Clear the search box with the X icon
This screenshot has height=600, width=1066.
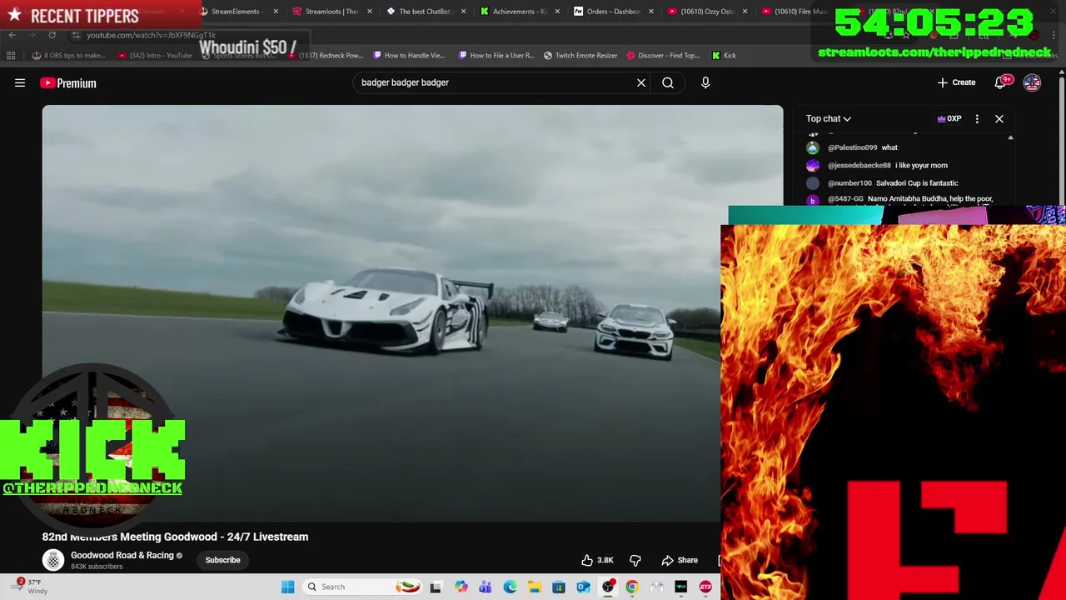tap(641, 82)
